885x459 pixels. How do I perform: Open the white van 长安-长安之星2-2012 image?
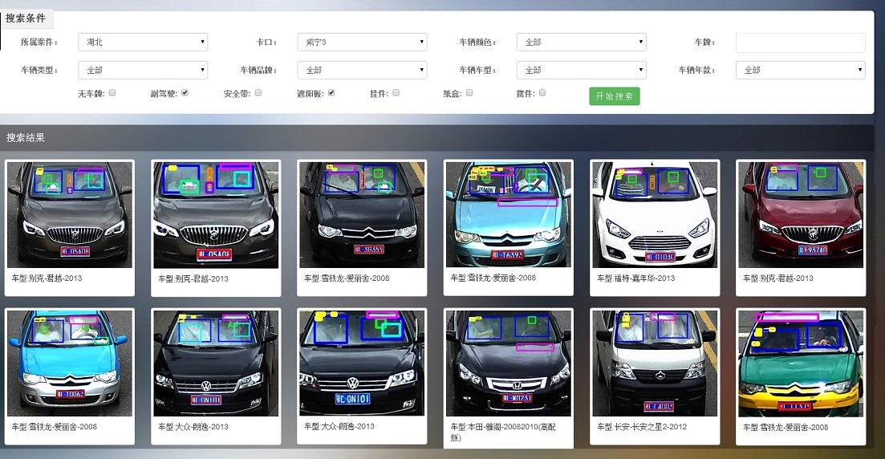coord(655,363)
